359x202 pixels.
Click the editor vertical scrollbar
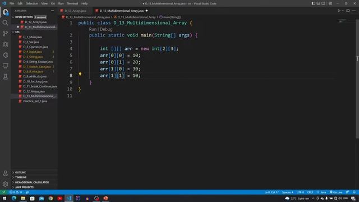[357, 78]
